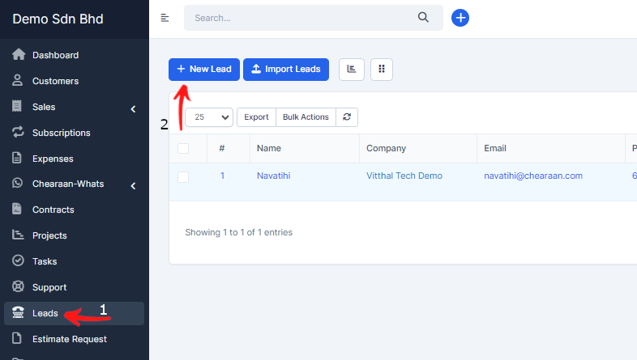
Task: Click the Customers person icon
Action: click(18, 81)
